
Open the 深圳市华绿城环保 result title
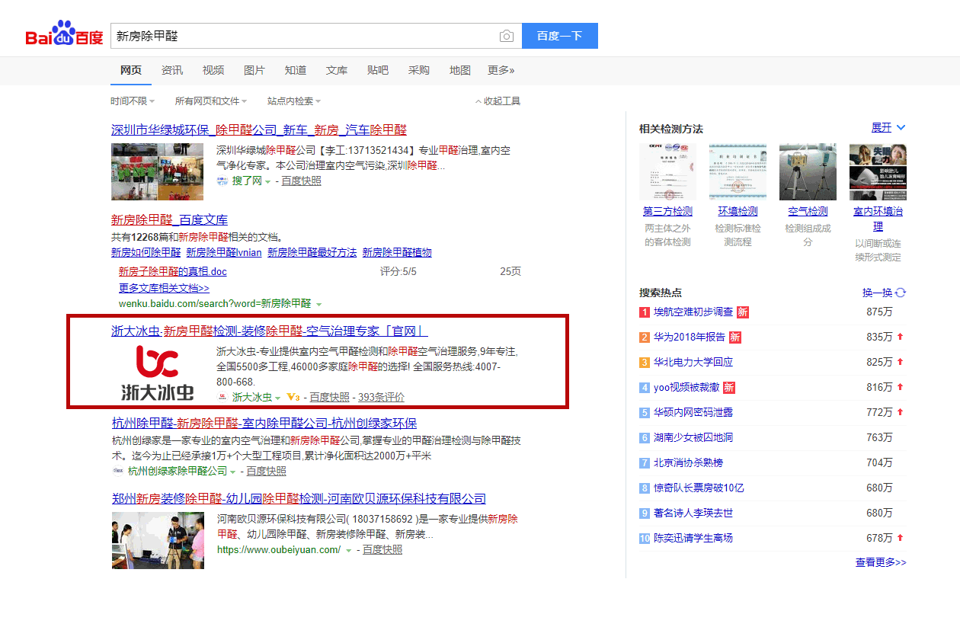click(259, 130)
